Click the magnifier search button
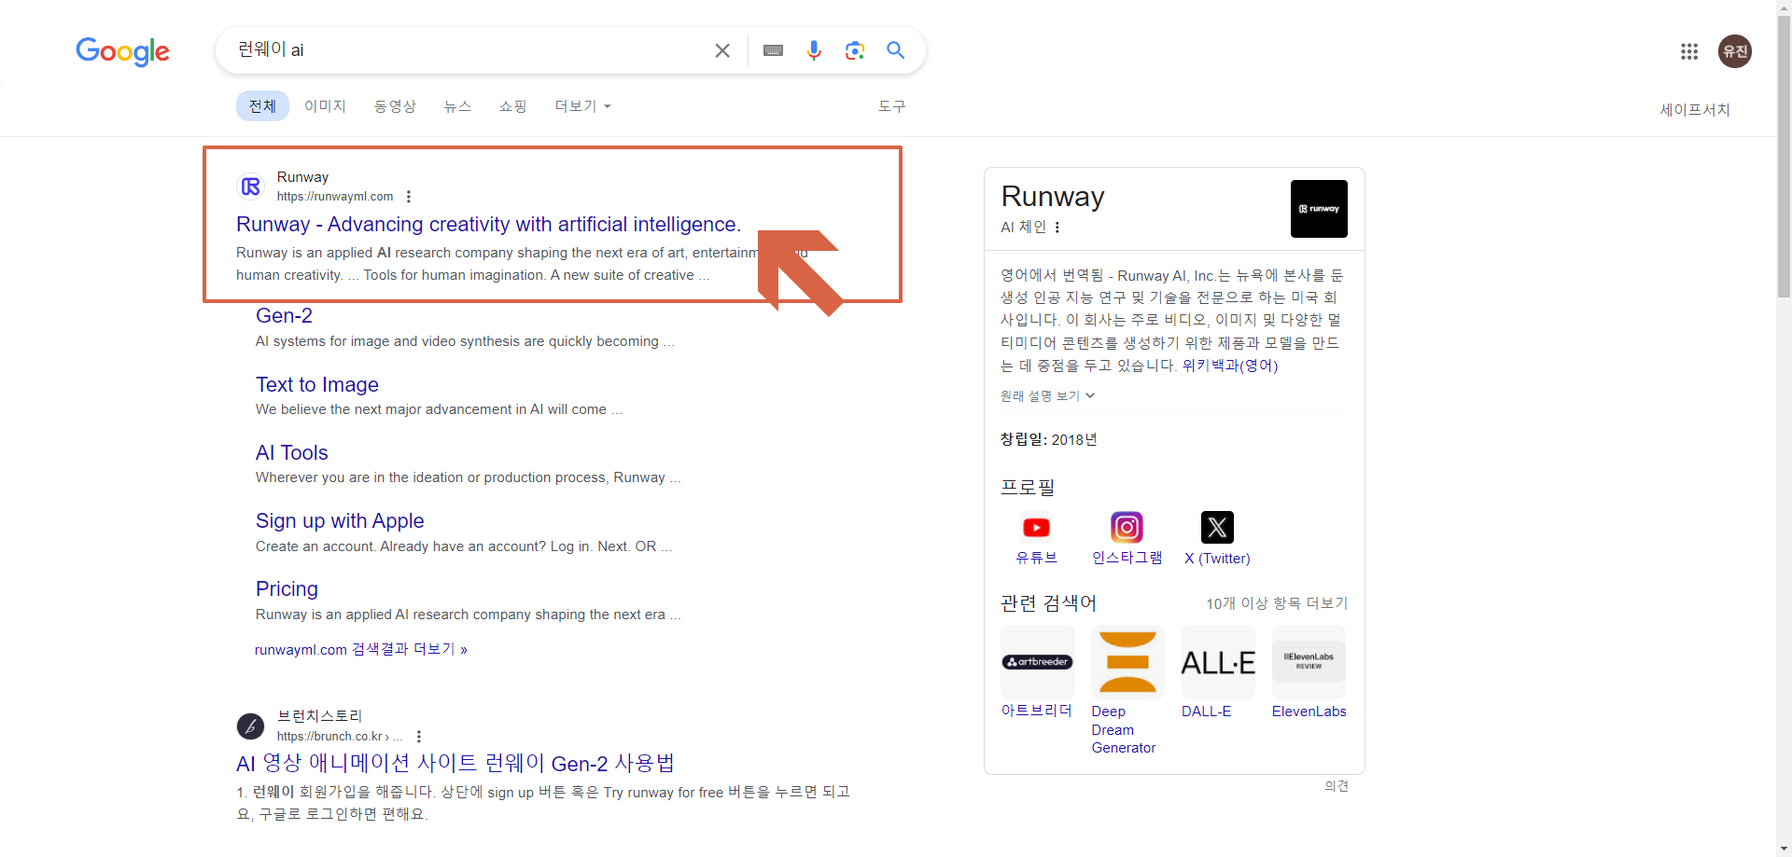1792x857 pixels. click(x=896, y=50)
